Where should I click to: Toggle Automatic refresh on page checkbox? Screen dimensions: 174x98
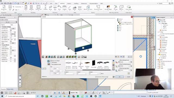[x=96, y=77]
